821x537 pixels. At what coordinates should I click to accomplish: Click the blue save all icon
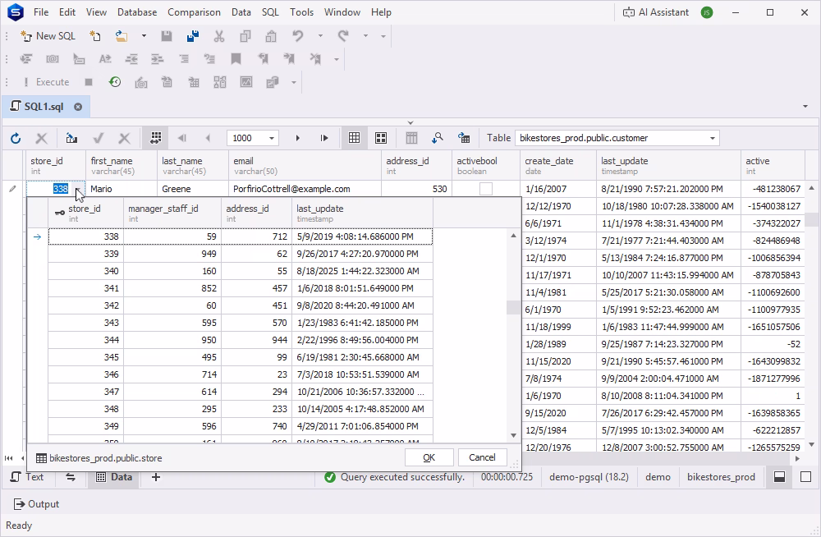pyautogui.click(x=193, y=35)
